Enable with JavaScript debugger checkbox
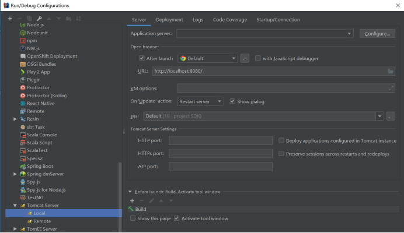 click(x=258, y=58)
